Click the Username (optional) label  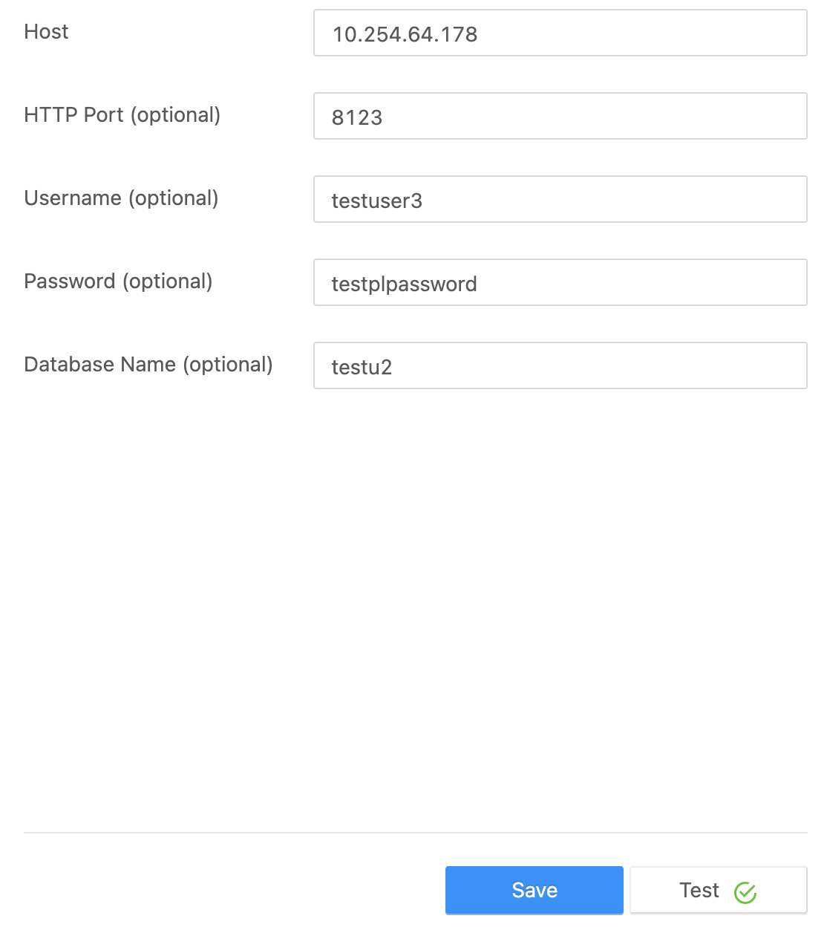[122, 198]
